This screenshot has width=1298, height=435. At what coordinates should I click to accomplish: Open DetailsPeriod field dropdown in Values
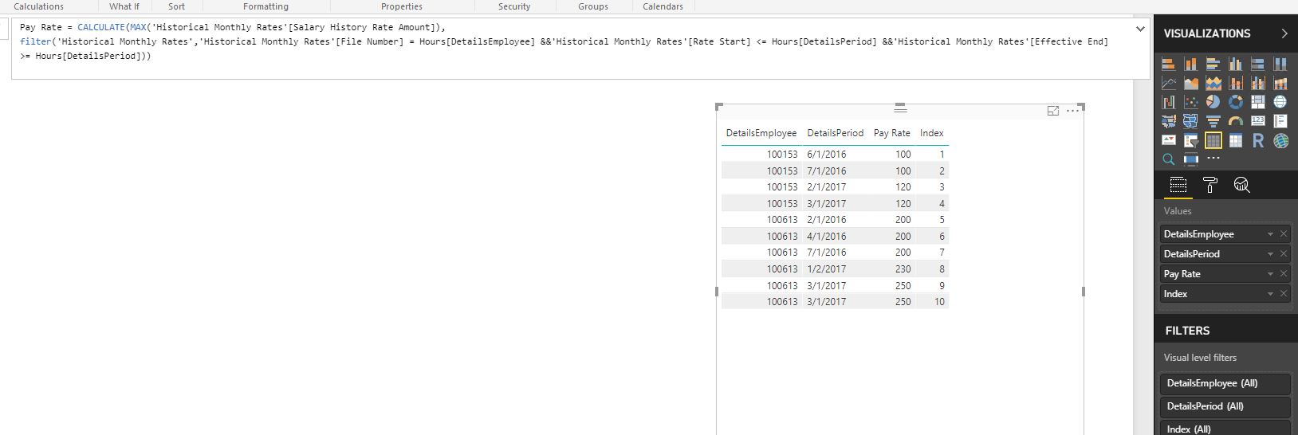coord(1270,254)
